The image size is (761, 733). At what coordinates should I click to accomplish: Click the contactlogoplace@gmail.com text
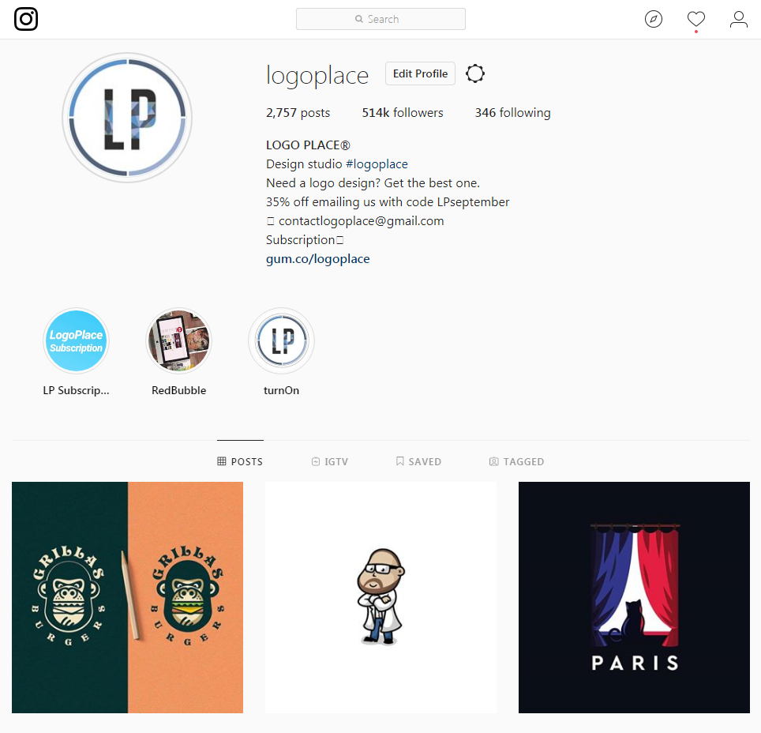click(361, 221)
